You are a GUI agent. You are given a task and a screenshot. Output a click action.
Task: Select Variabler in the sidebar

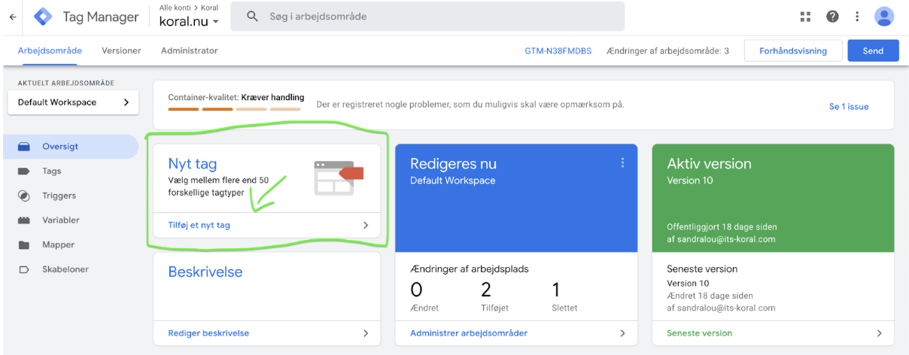[x=61, y=220]
